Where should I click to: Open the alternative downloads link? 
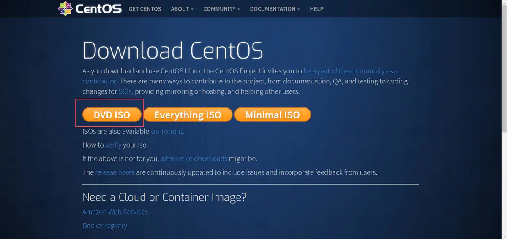pos(194,158)
